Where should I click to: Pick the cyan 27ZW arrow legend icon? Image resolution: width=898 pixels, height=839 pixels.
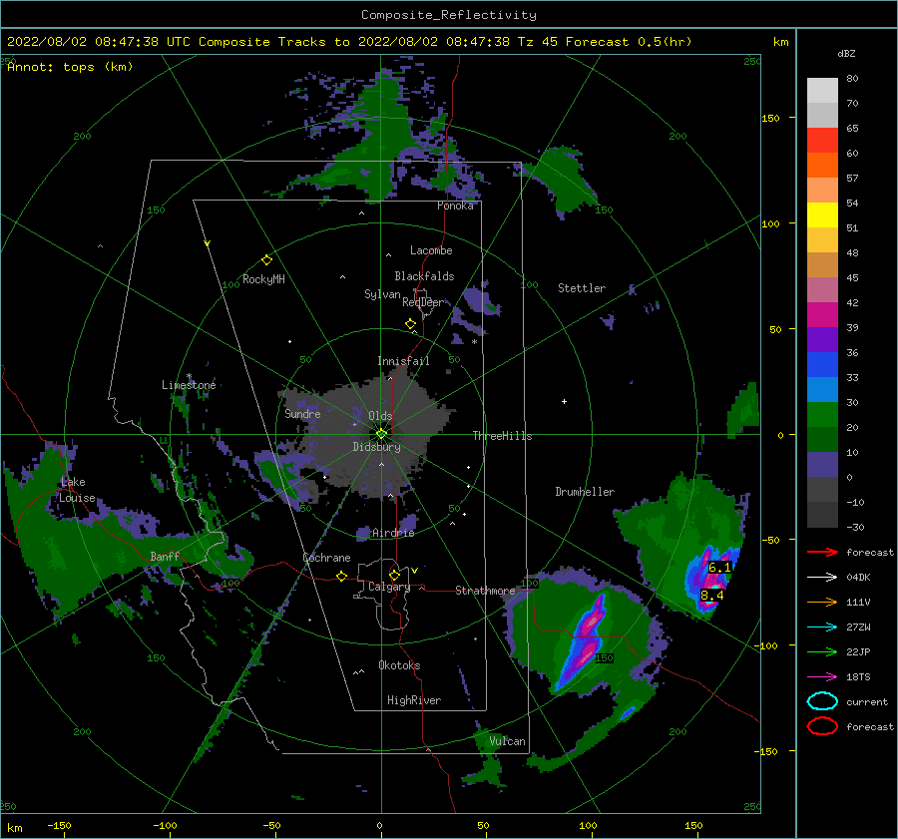(822, 628)
